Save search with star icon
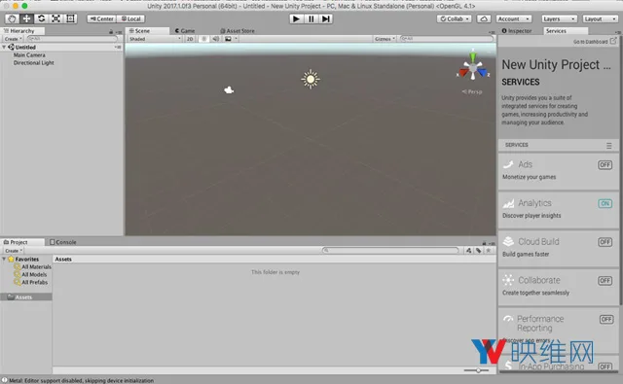 489,250
